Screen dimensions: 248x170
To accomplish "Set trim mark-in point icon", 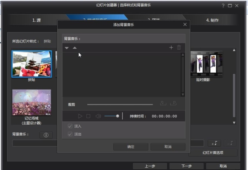I will tap(163, 103).
